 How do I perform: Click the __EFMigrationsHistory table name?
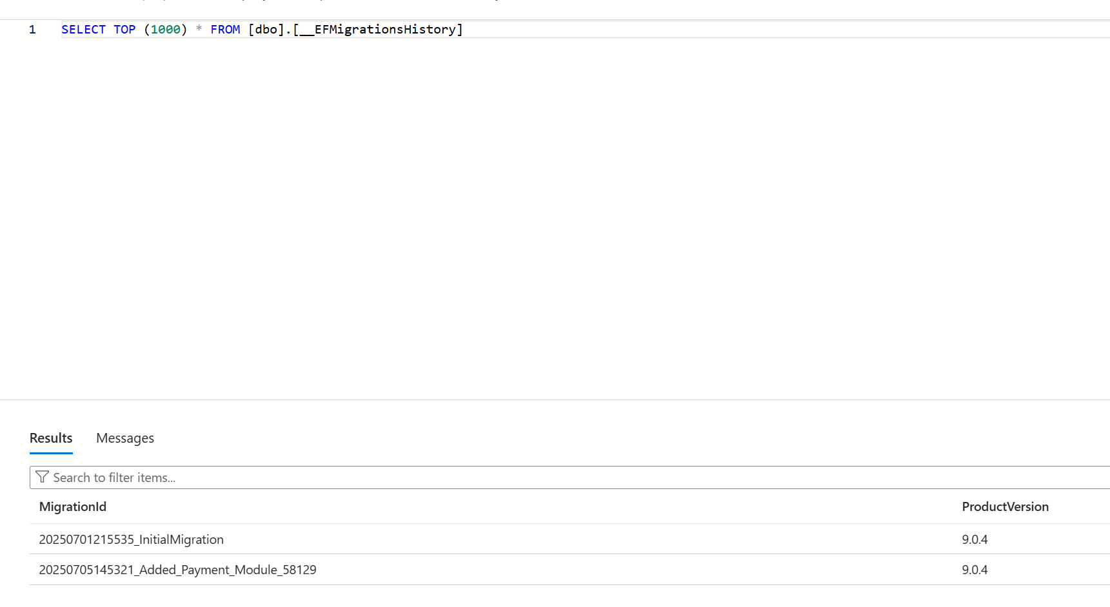pos(381,30)
